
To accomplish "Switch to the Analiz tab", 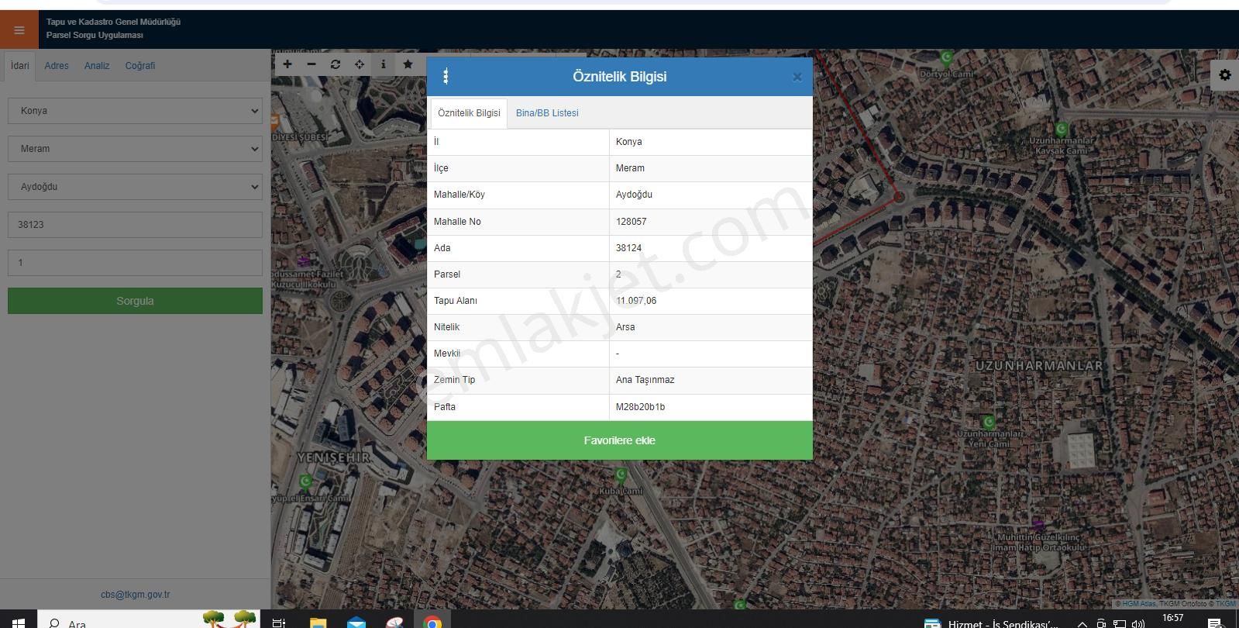I will click(x=97, y=66).
